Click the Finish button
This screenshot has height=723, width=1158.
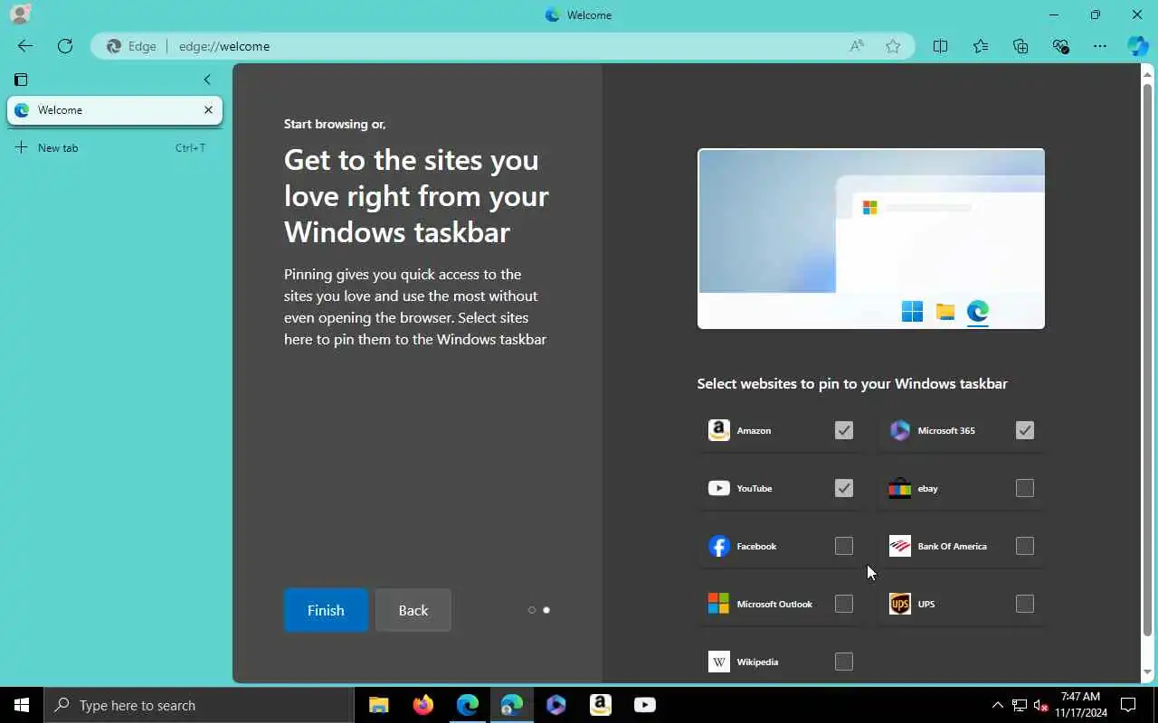pos(326,610)
